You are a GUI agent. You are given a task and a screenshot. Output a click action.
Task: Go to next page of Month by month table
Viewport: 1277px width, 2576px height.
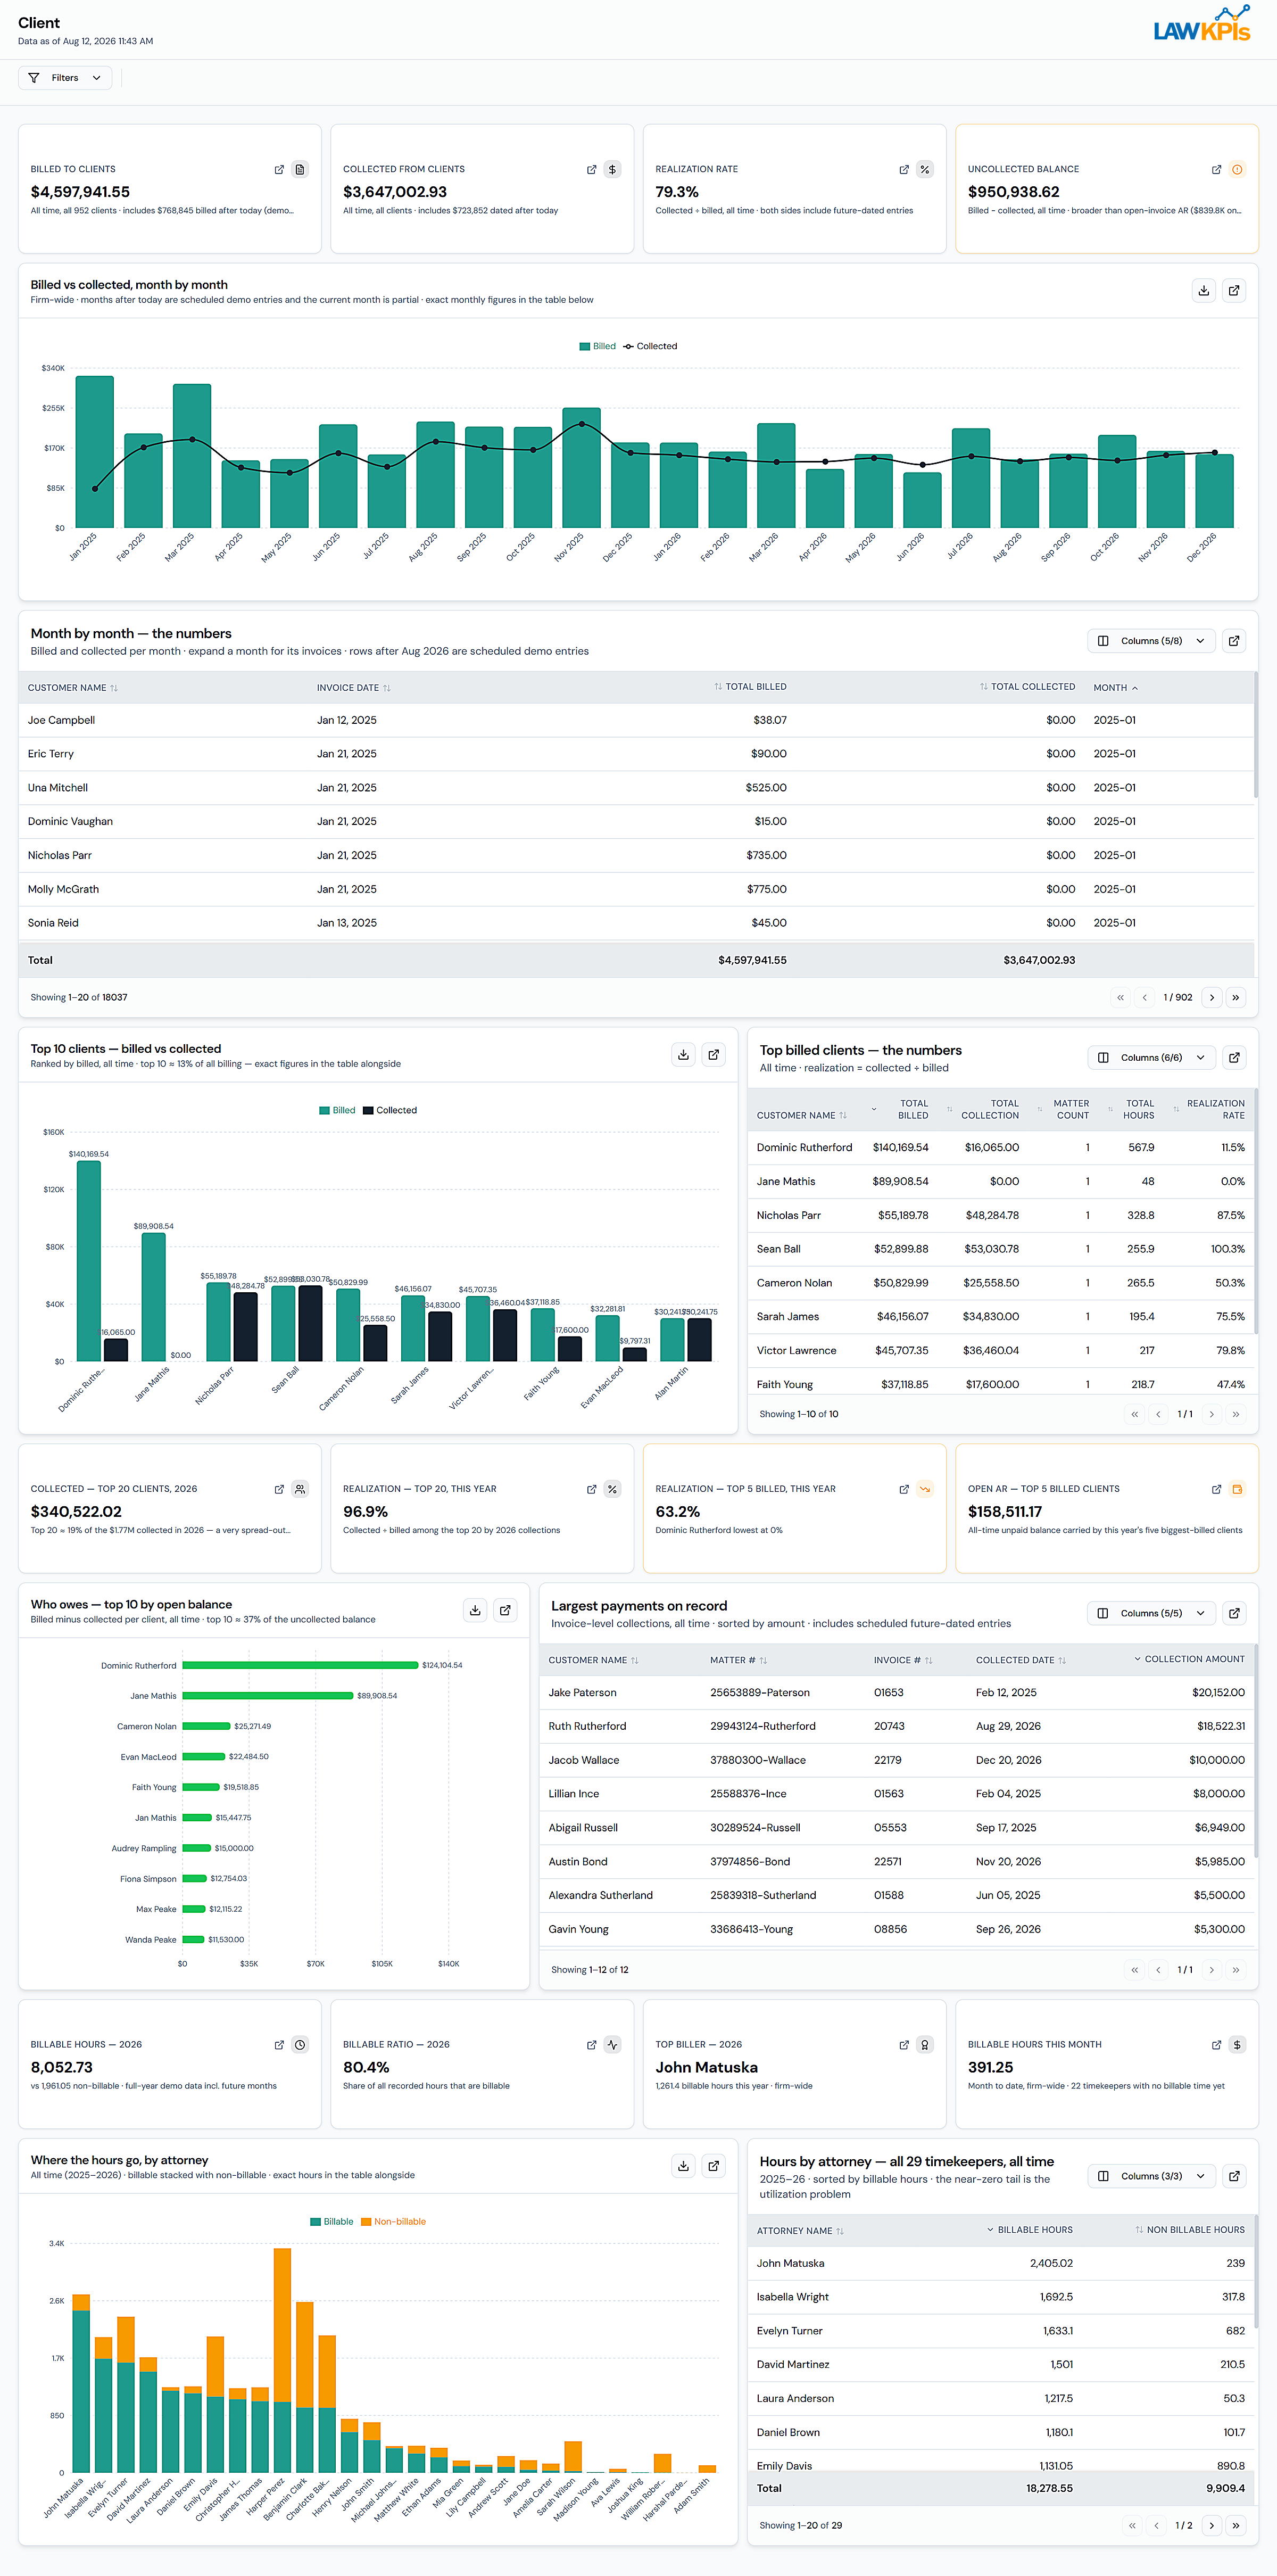point(1211,997)
